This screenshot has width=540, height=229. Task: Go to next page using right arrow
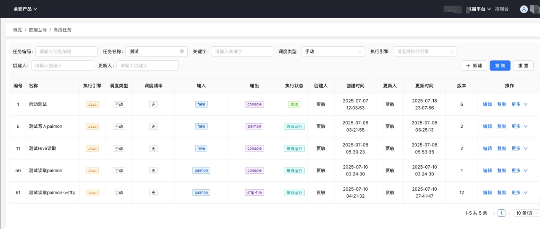509,213
